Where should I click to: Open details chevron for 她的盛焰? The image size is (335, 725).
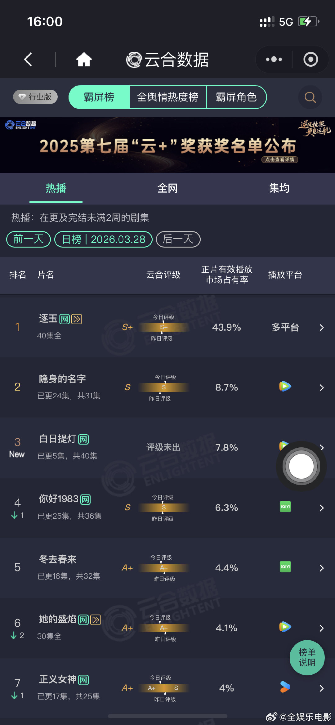coord(322,628)
